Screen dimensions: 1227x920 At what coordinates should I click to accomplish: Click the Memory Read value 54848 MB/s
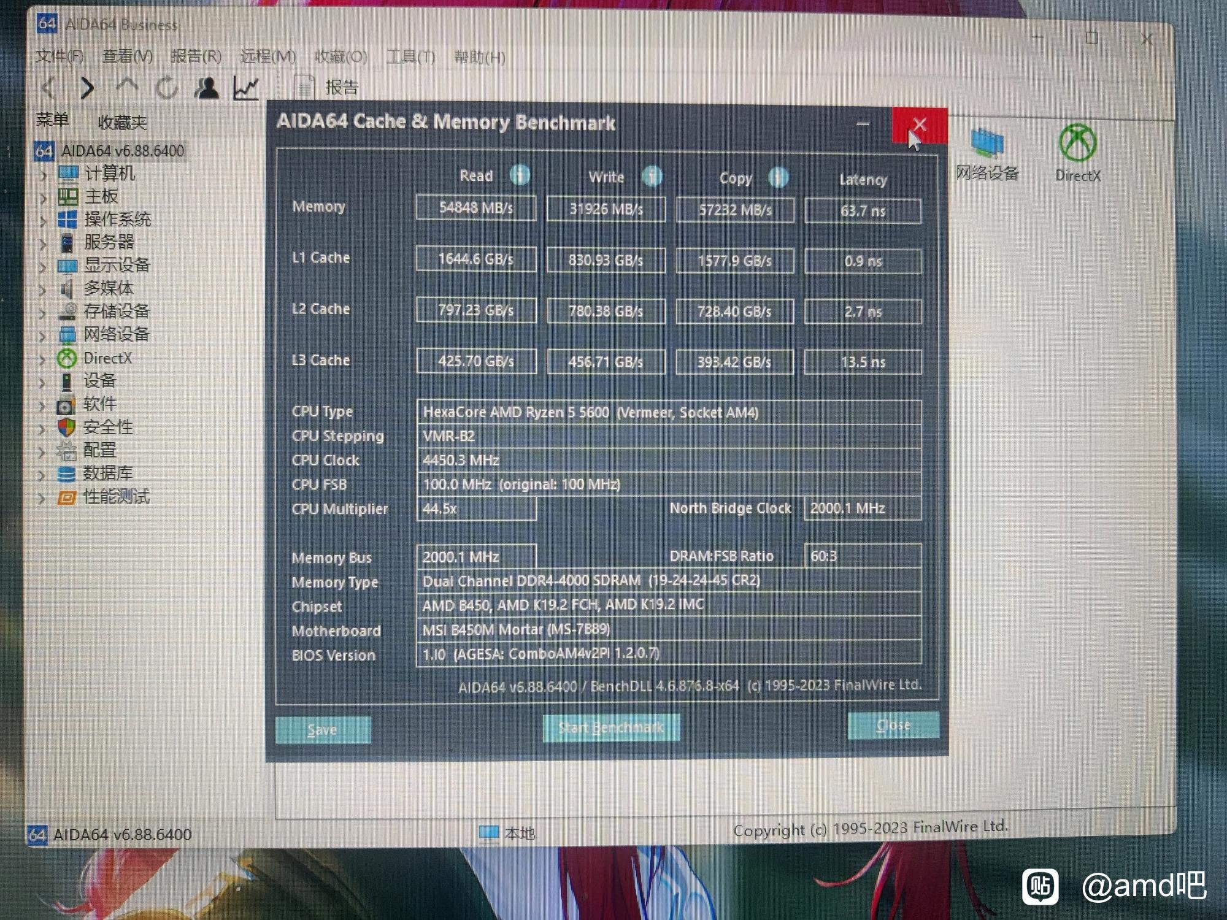click(x=476, y=207)
